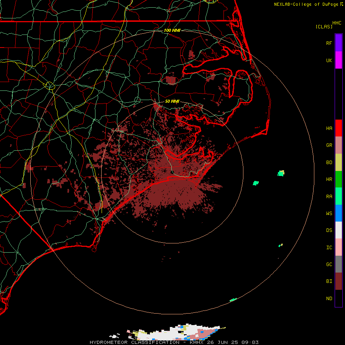Screen dimensions: 345x345
Task: Click the RA rain legend swatch
Action: pyautogui.click(x=338, y=196)
